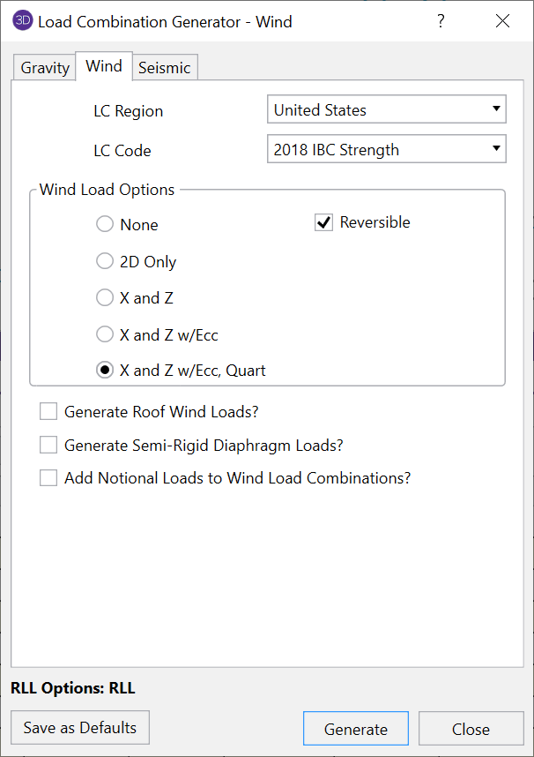Pick the X and Z w/Ecc option
The image size is (534, 757).
click(x=105, y=335)
